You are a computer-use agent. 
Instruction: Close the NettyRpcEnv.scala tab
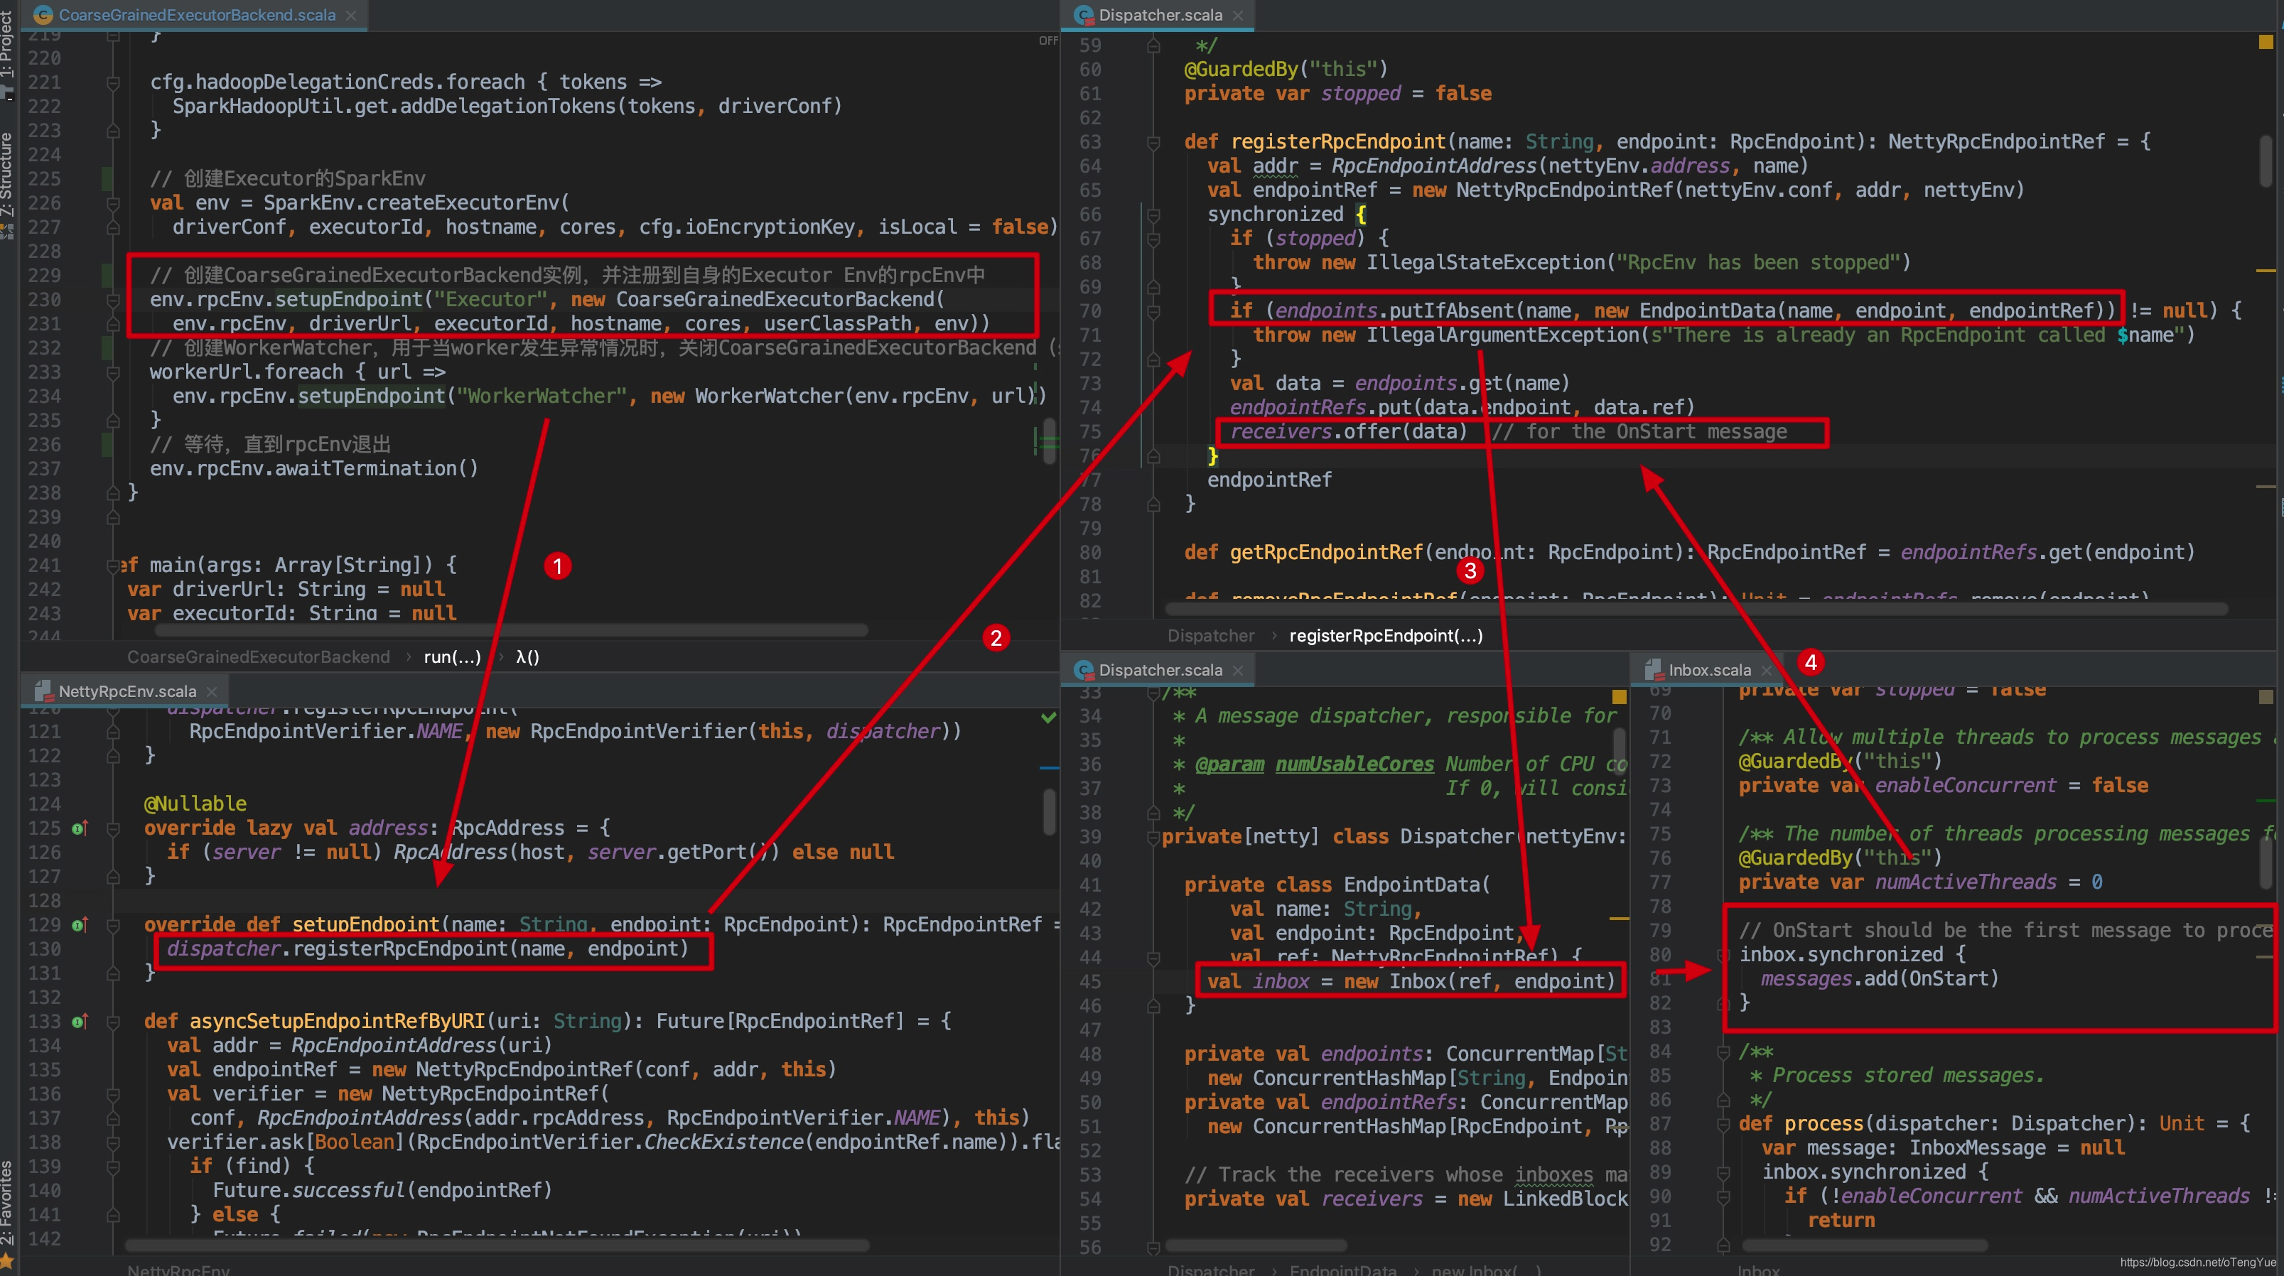coord(211,691)
